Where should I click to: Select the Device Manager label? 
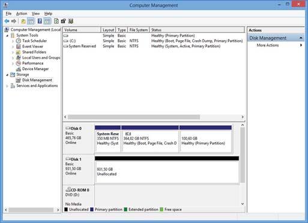pyautogui.click(x=35, y=69)
